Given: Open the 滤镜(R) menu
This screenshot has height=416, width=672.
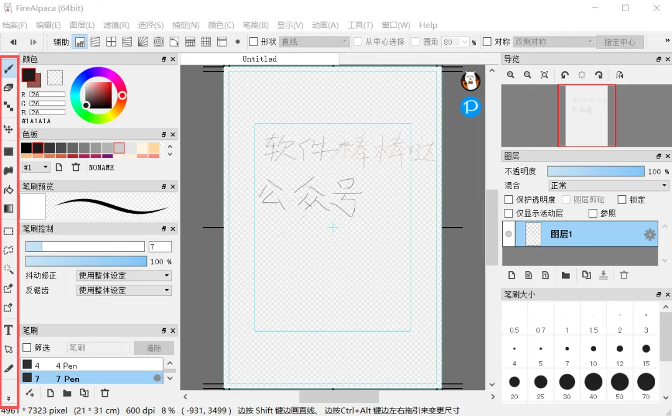Looking at the screenshot, I should click(116, 25).
